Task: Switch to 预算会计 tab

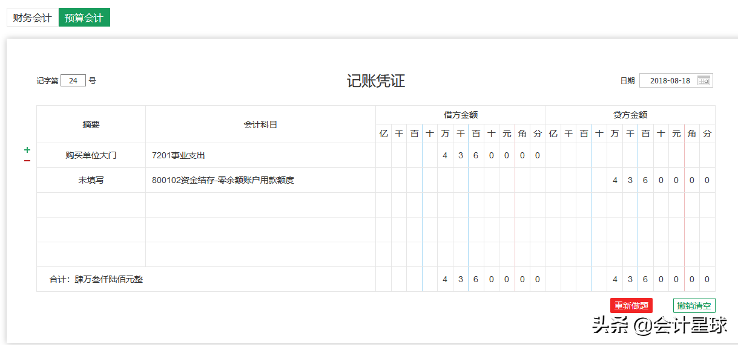Action: click(84, 18)
